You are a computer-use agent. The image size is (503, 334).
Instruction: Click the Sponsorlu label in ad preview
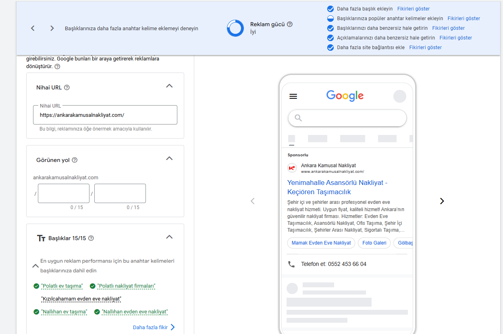pyautogui.click(x=298, y=155)
